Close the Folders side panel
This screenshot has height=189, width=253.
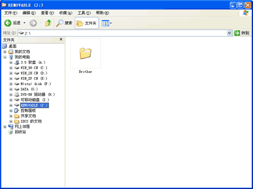61,39
